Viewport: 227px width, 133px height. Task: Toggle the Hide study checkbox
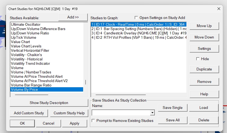click(198, 59)
